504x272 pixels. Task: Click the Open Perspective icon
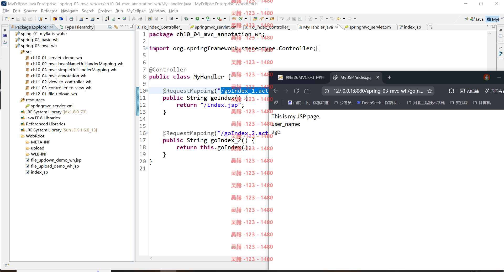click(x=466, y=19)
